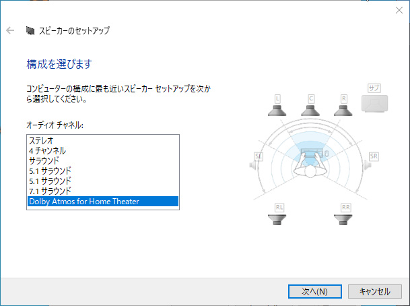This screenshot has height=306, width=410.
Task: Choose 7.1 サラウンド from the list
Action: pyautogui.click(x=50, y=191)
